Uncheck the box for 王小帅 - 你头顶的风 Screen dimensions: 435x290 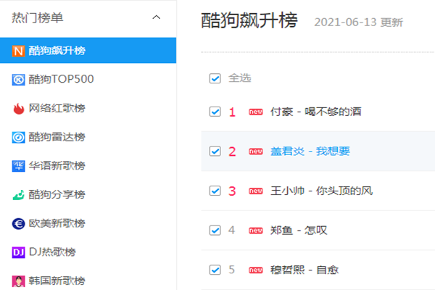click(x=215, y=191)
